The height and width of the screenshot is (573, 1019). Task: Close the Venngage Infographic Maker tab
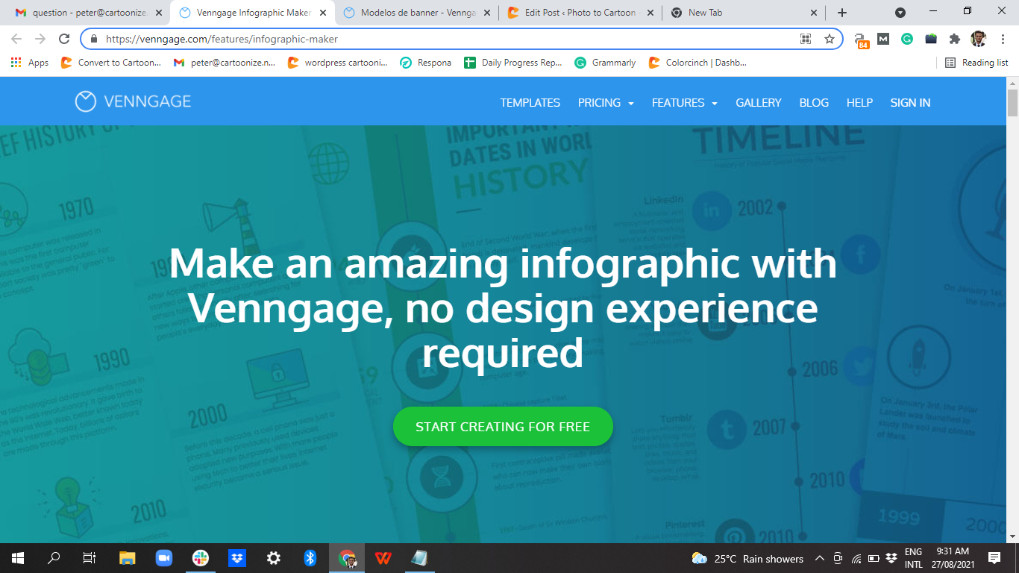pyautogui.click(x=323, y=13)
